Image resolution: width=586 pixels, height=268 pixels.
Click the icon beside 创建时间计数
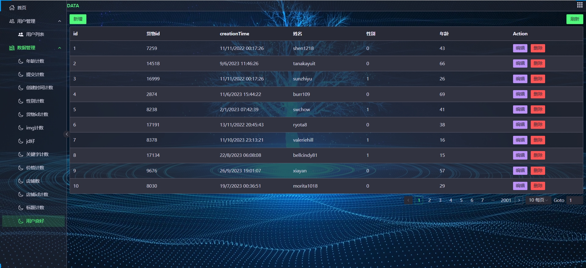[x=21, y=88]
